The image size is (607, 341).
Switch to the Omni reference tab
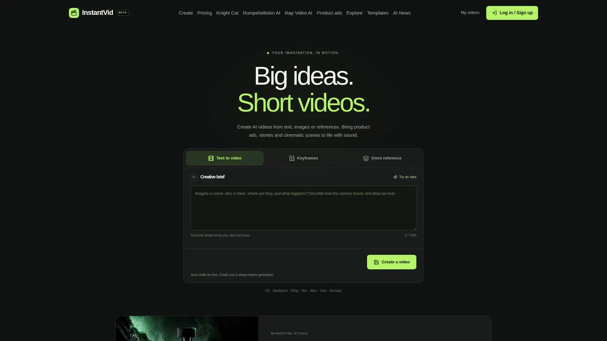[382, 158]
